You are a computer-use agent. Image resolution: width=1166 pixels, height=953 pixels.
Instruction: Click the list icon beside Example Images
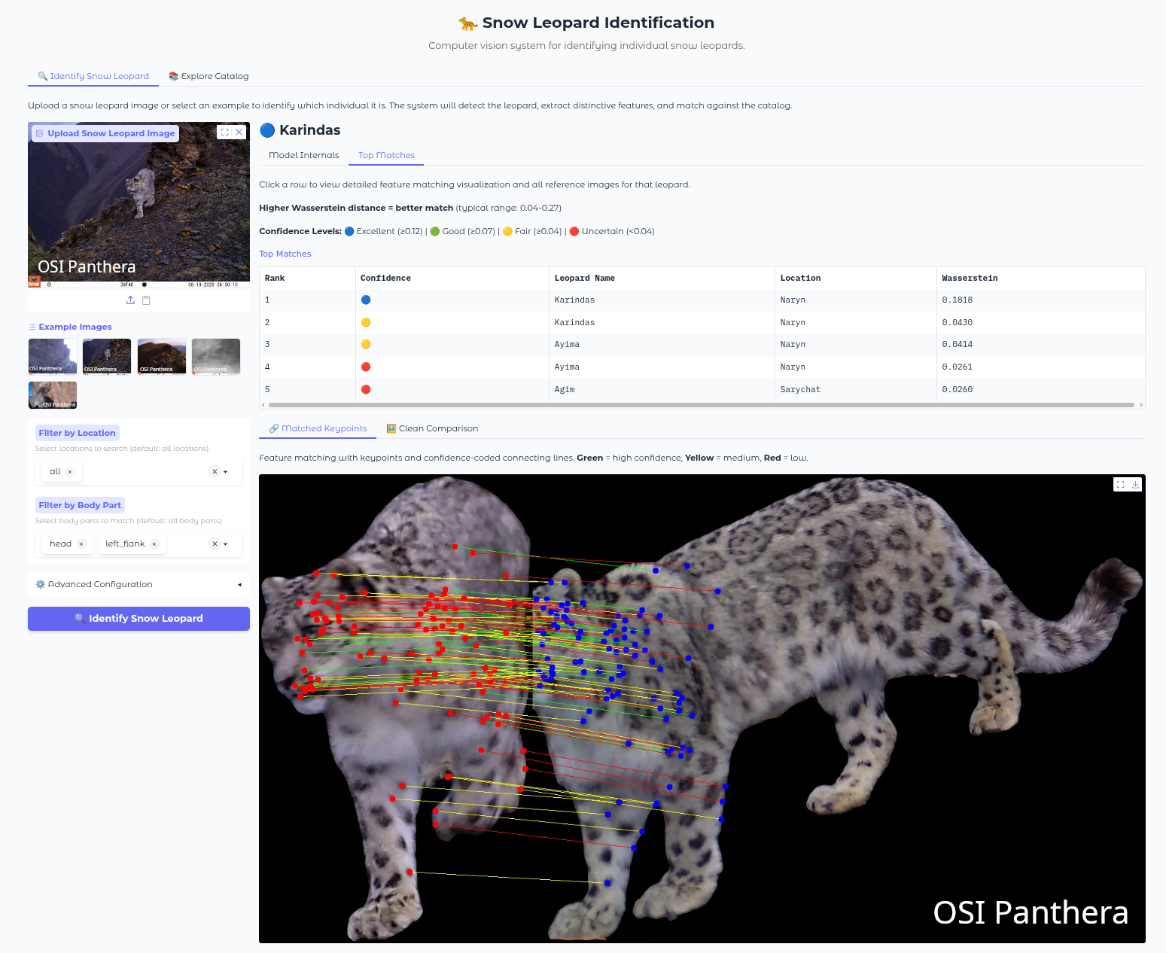[x=32, y=327]
